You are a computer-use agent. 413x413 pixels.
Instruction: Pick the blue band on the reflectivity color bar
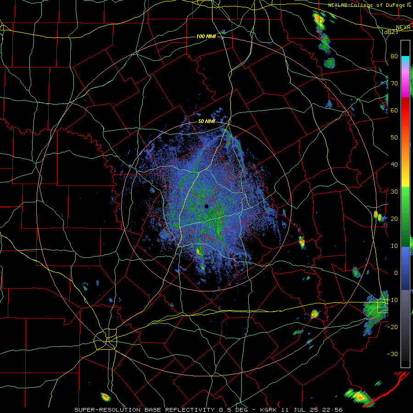[405, 268]
